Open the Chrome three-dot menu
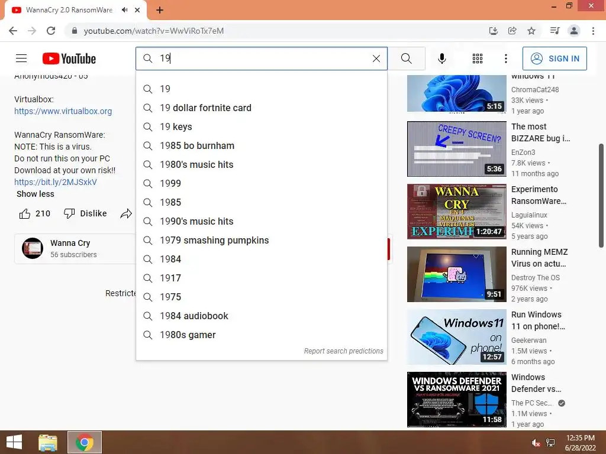This screenshot has width=606, height=454. [x=593, y=31]
